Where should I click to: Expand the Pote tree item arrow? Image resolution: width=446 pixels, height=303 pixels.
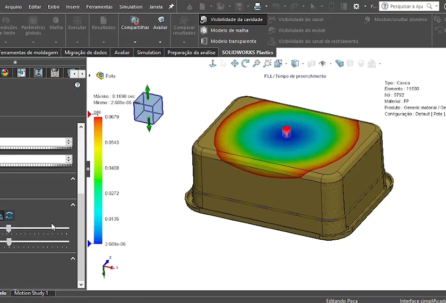(x=90, y=75)
